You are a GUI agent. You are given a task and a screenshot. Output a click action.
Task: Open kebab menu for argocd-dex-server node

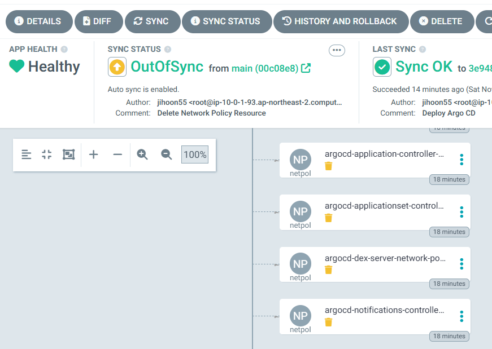[x=461, y=264]
